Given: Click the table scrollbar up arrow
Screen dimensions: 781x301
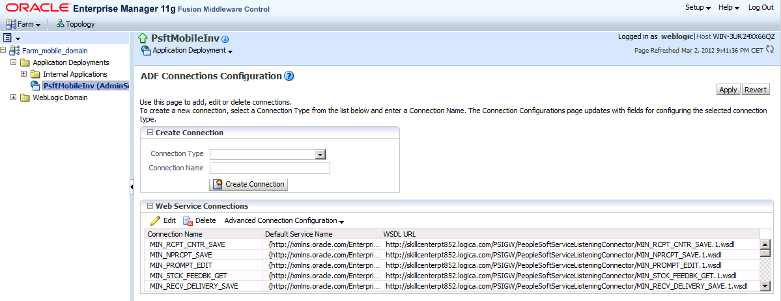Looking at the screenshot, I should [765, 244].
